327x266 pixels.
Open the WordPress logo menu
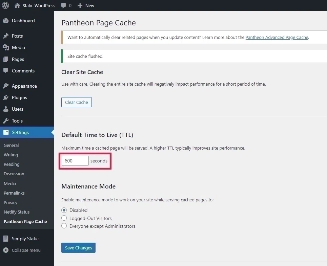tap(5, 5)
